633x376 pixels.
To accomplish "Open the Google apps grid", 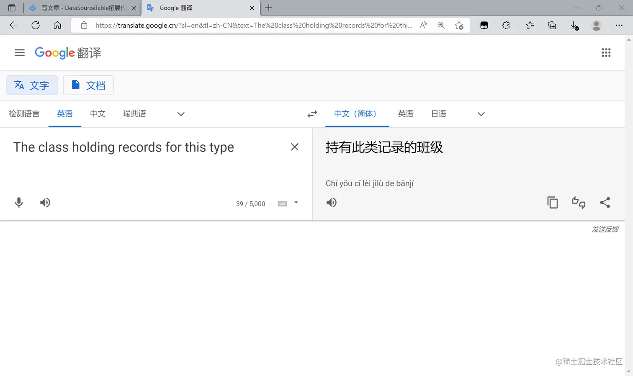I will point(606,53).
